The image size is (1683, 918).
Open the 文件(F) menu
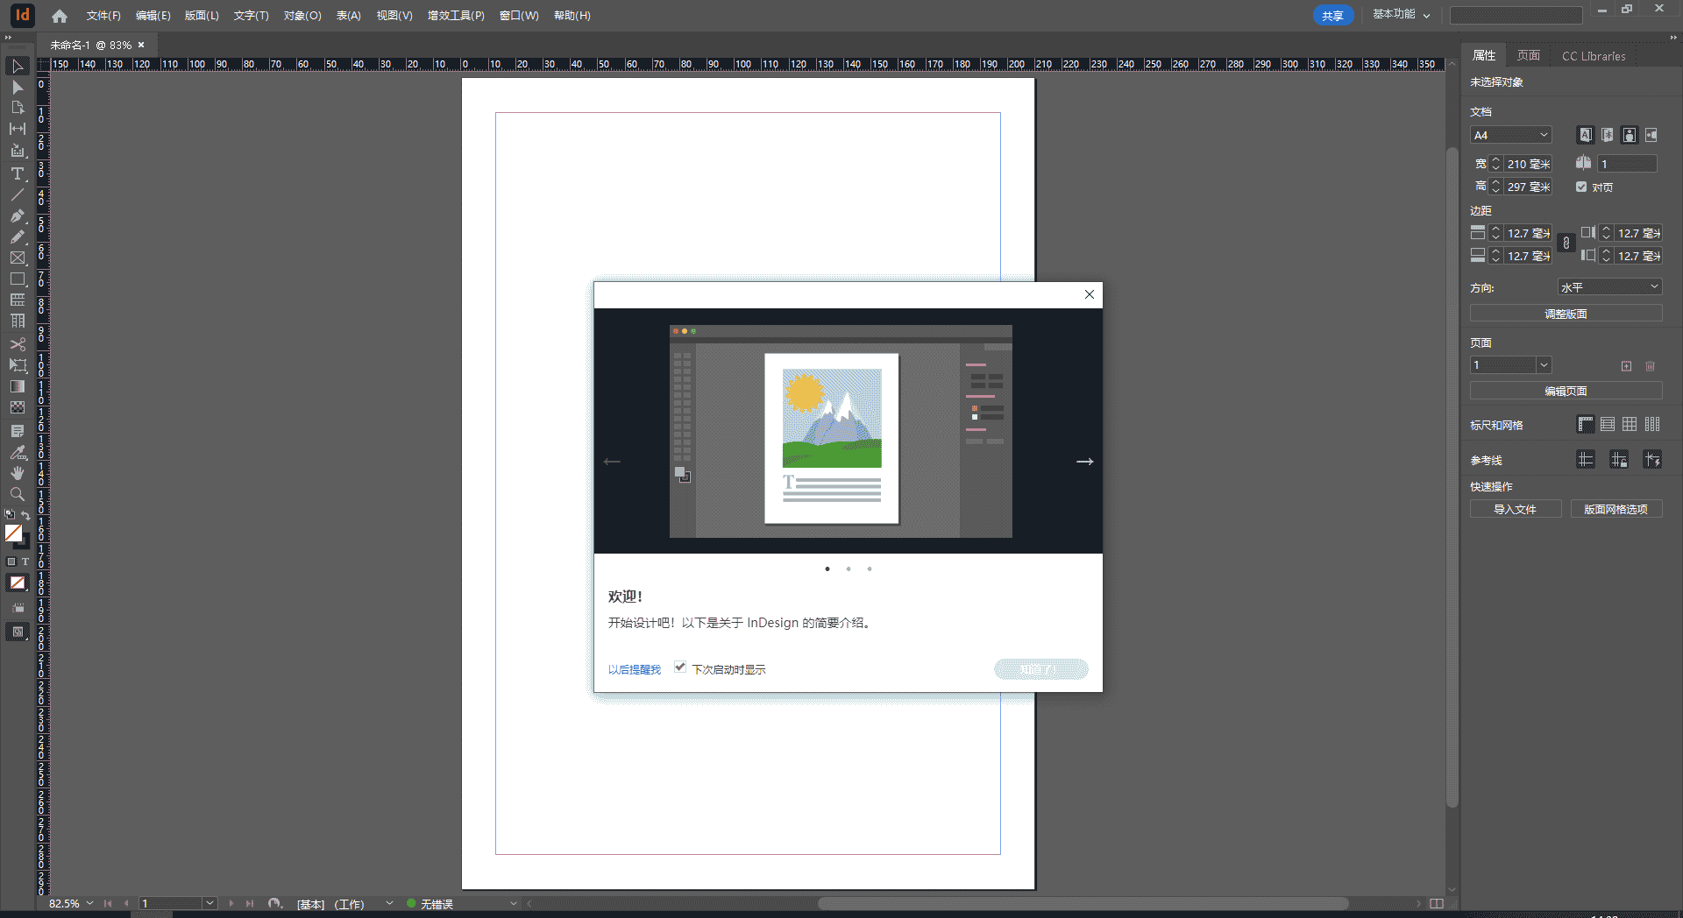tap(103, 16)
